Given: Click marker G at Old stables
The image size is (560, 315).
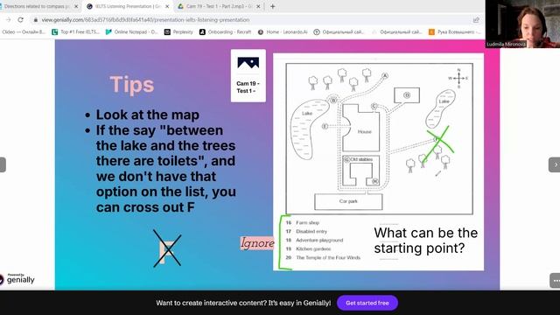Looking at the screenshot, I should coord(346,159).
